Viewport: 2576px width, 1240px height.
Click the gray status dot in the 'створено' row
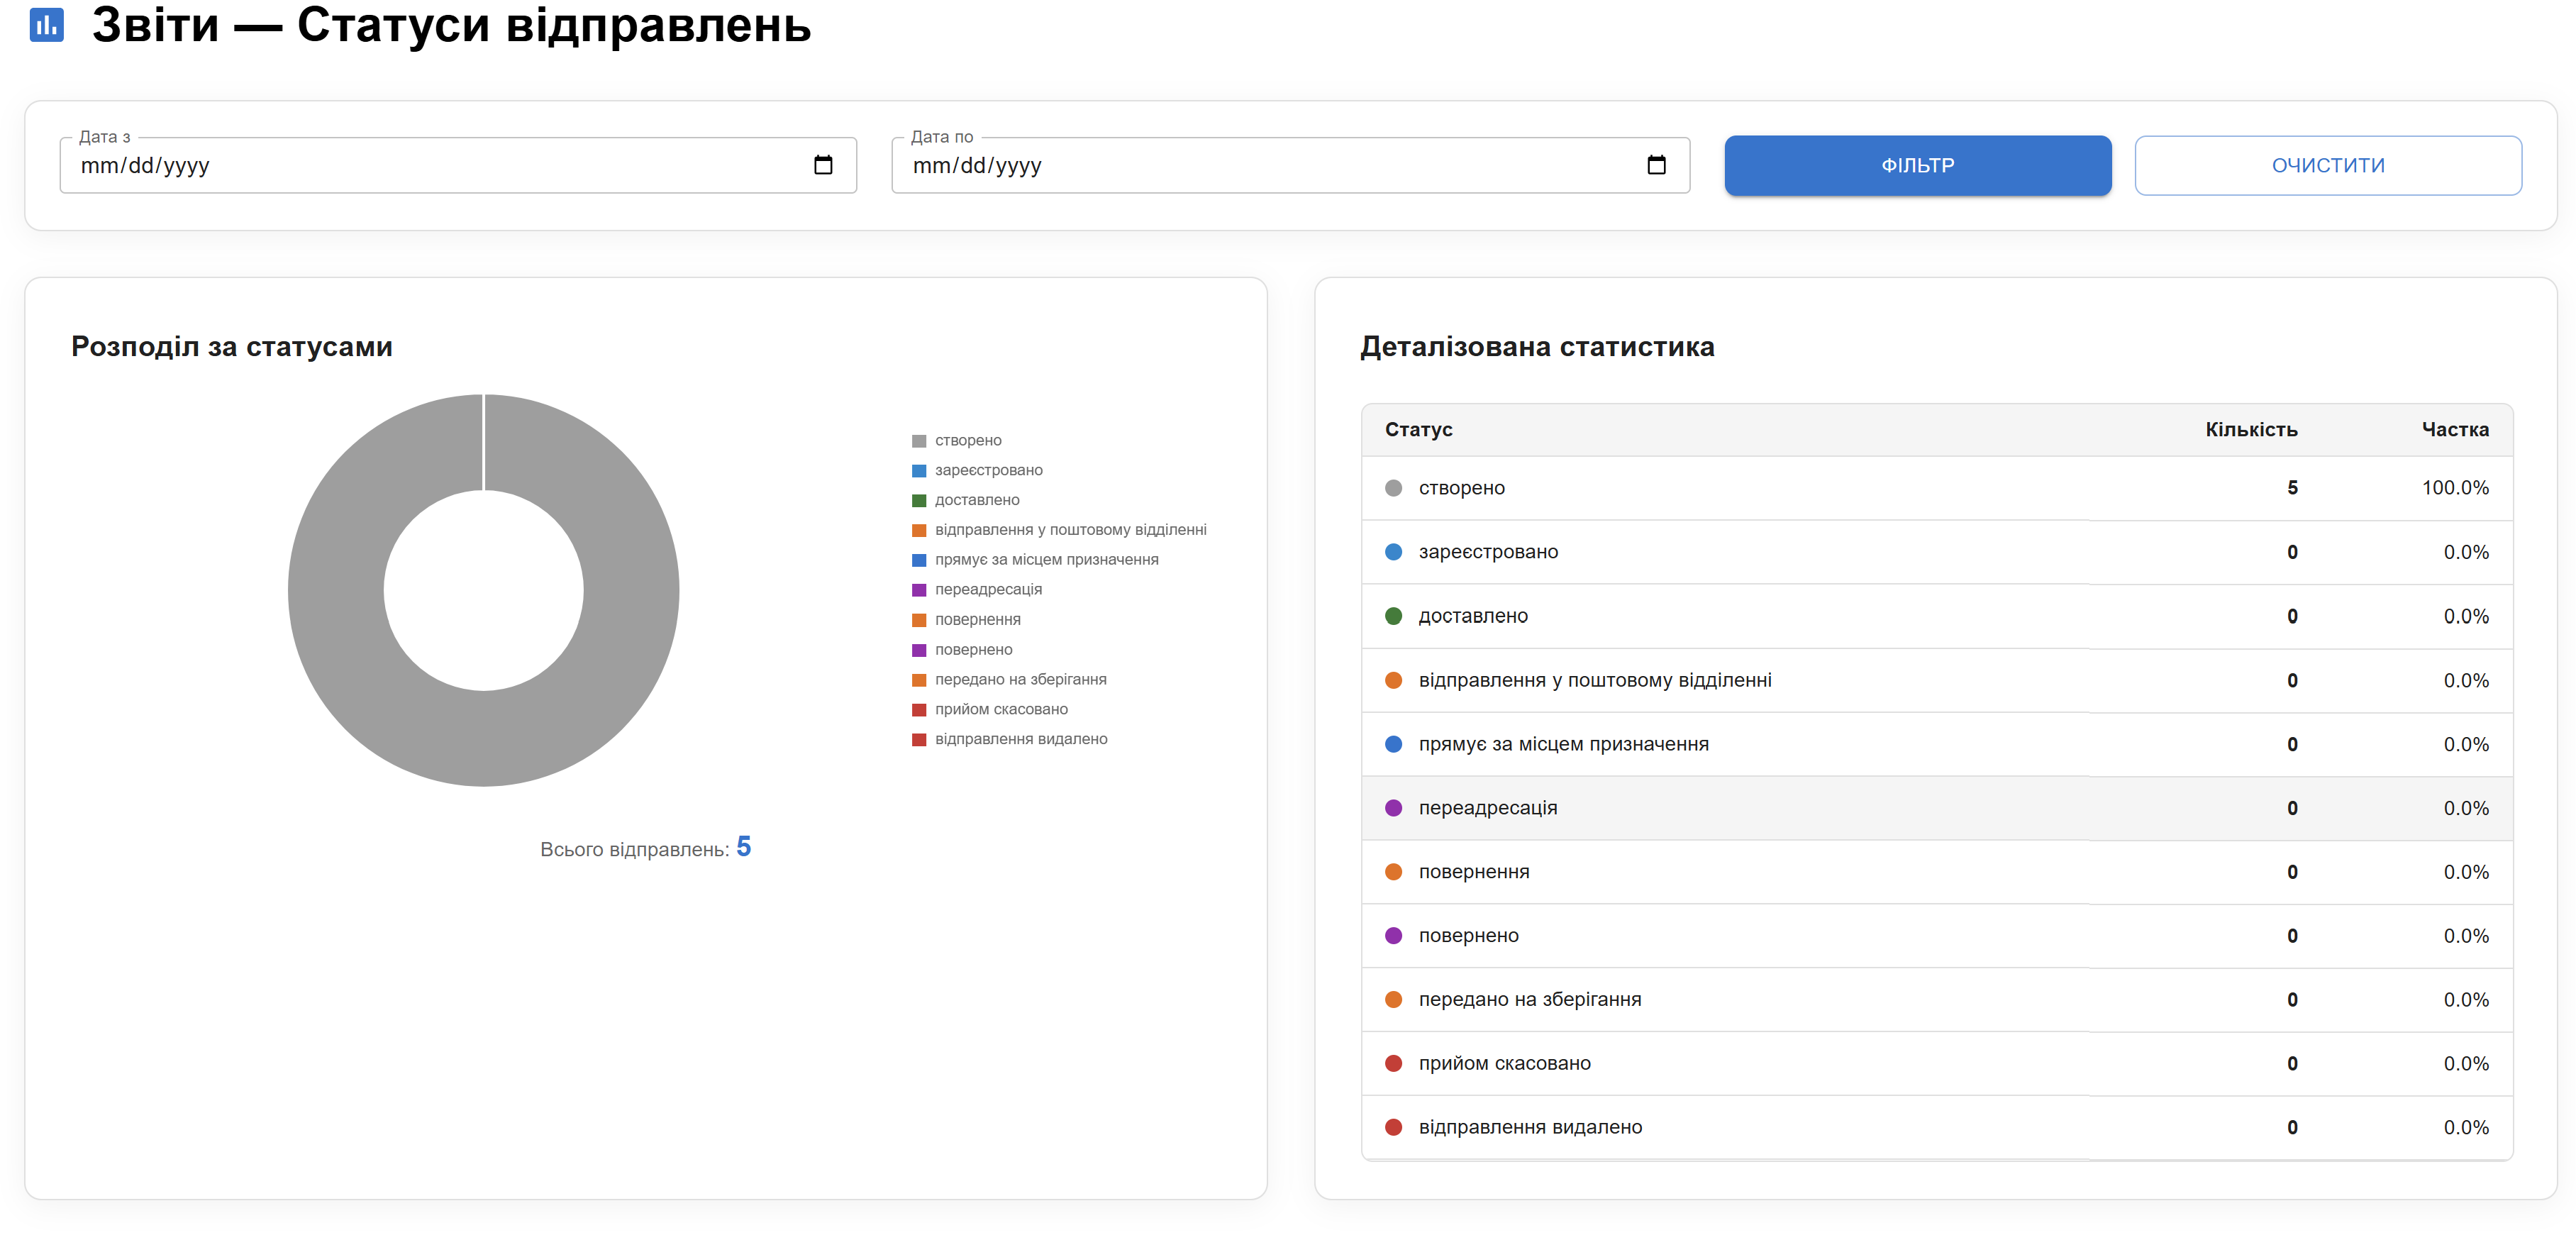(1393, 488)
